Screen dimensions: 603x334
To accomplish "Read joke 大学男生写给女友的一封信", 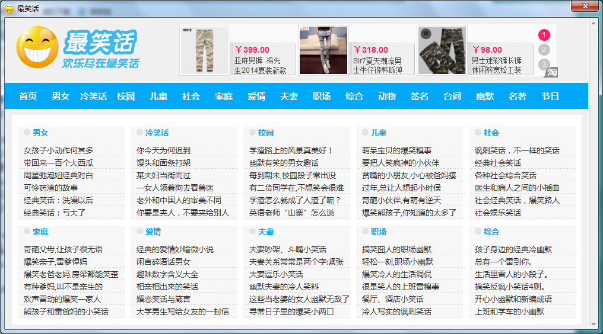I will [183, 311].
